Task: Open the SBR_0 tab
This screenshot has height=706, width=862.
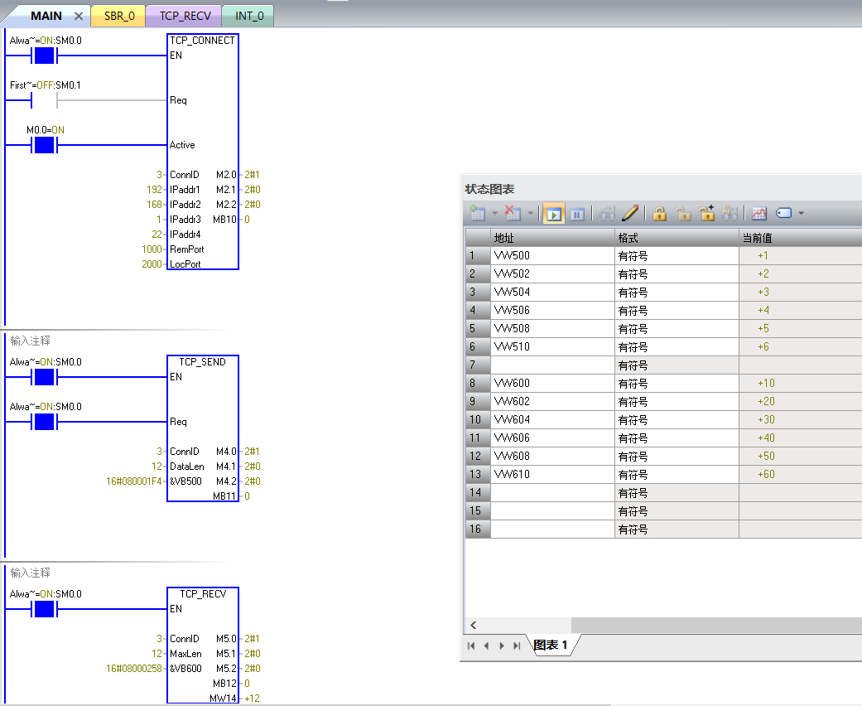Action: coord(118,16)
